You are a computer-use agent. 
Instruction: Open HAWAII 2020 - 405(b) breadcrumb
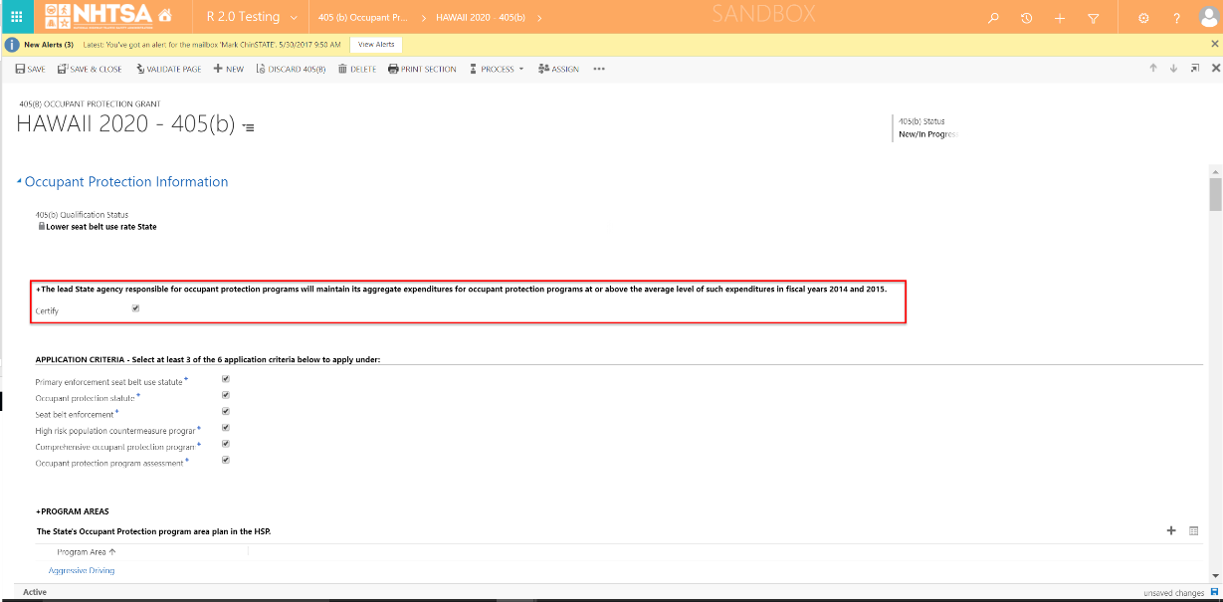(481, 18)
